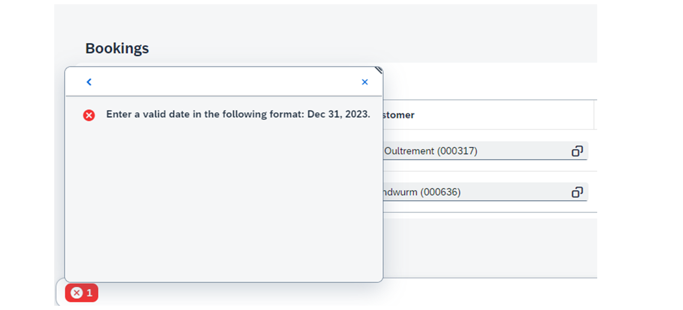This screenshot has width=683, height=310.
Task: Click the column divider right of the Customer header
Action: (594, 115)
